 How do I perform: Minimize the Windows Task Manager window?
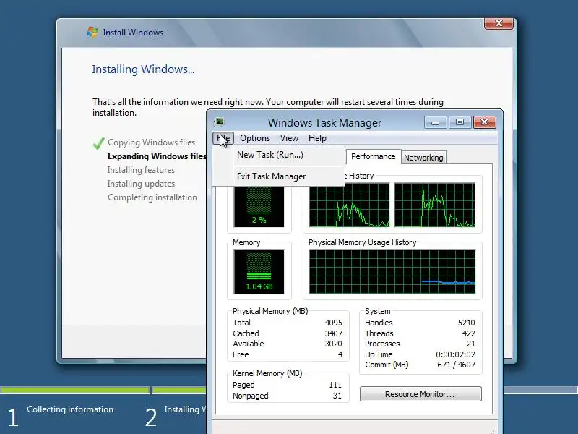(x=436, y=122)
